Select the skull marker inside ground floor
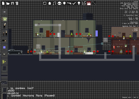 [38, 47]
